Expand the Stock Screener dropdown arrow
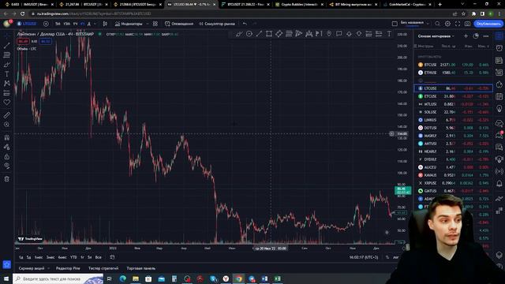Viewport: 505px width, 284px height. click(x=49, y=268)
